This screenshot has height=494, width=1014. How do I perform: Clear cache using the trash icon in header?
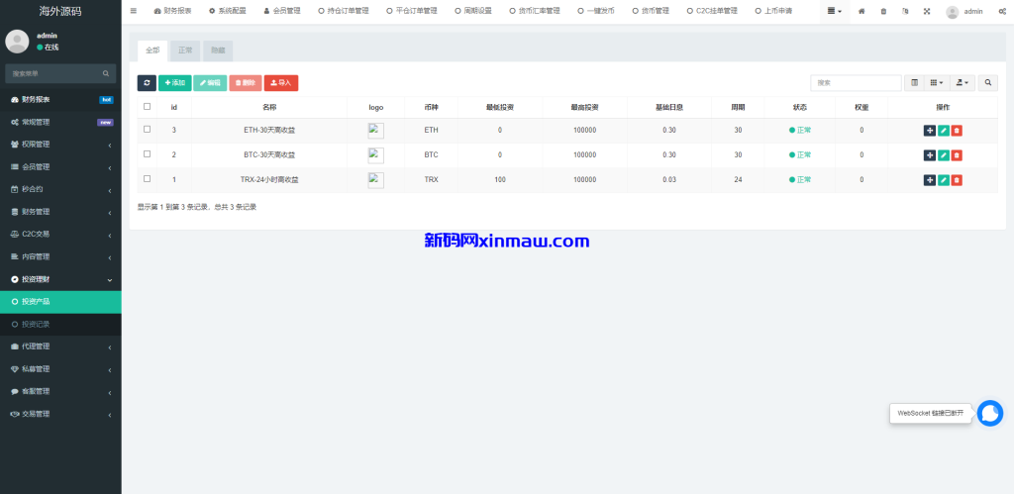tap(883, 11)
